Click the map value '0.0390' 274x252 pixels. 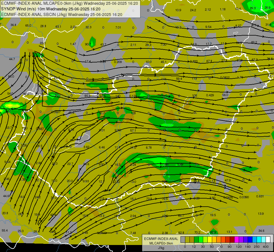click(x=244, y=197)
